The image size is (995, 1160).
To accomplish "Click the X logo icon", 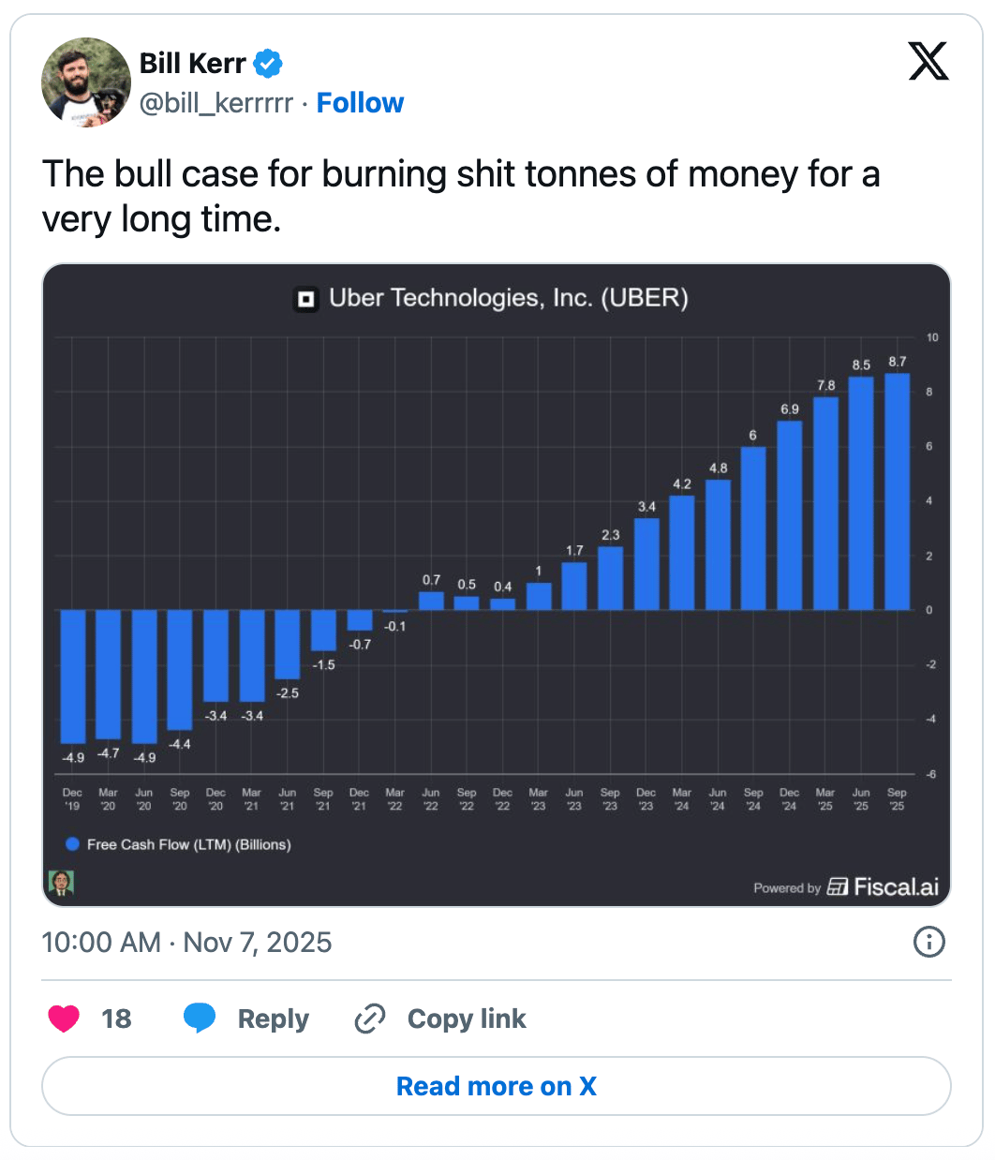I will [928, 61].
